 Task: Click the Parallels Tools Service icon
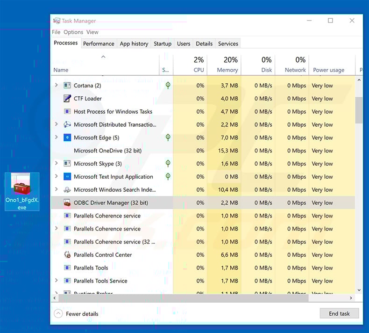67,281
